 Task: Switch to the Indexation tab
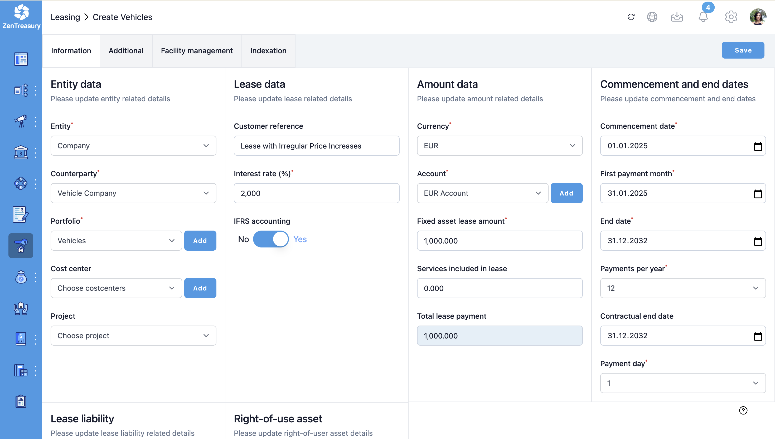point(268,51)
